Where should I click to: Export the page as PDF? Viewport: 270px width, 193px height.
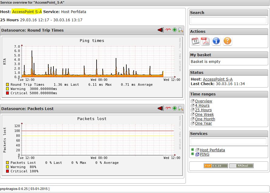coord(206,41)
